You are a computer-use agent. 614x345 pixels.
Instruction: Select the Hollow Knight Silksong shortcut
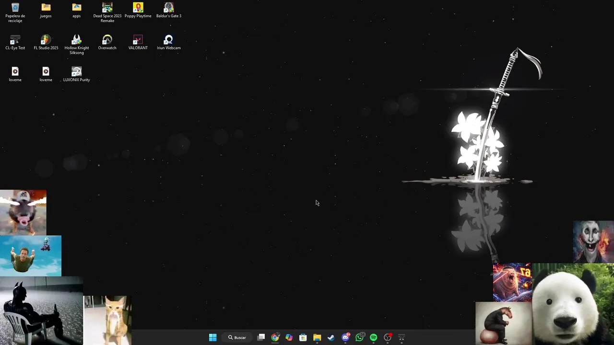76,45
